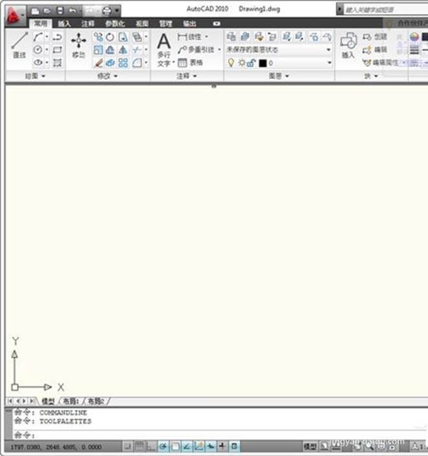Select the Rotate tool in modify panel

point(110,37)
